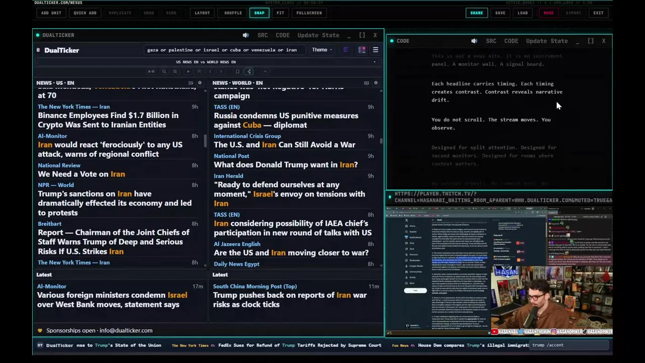Toggle FIT mode in top toolbar
This screenshot has height=363, width=645.
280,13
